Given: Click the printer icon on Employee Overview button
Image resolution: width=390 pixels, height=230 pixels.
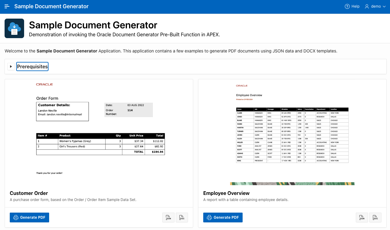Looking at the screenshot, I should coord(209,217).
